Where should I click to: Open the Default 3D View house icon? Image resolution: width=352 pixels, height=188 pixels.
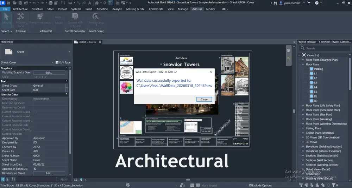pos(97,3)
